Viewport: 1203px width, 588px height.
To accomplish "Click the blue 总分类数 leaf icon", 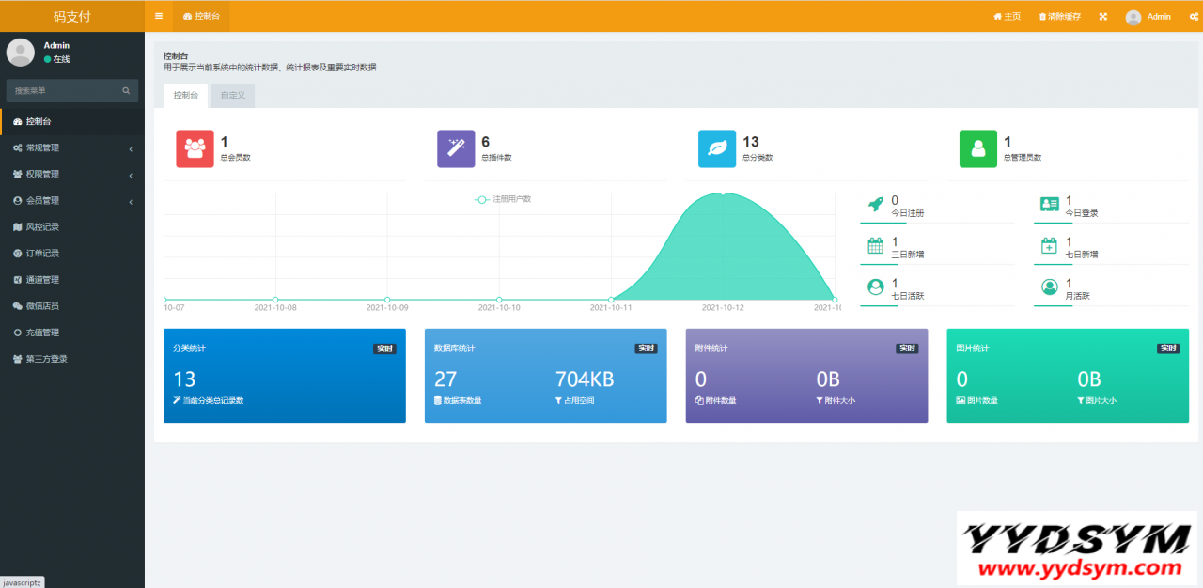I will tap(717, 148).
